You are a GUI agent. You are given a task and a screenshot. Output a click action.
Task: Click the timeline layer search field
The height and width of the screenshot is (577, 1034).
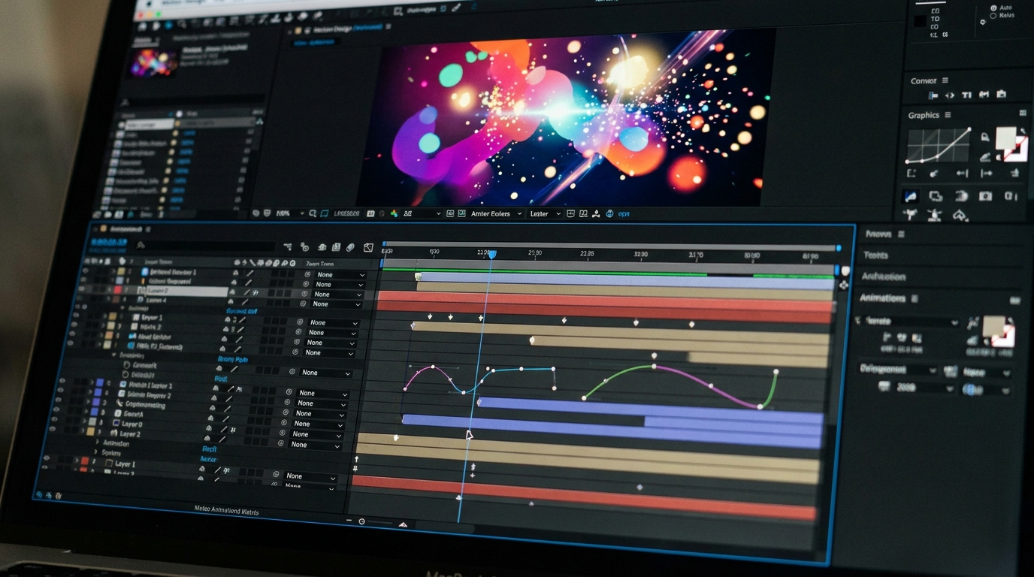click(205, 246)
